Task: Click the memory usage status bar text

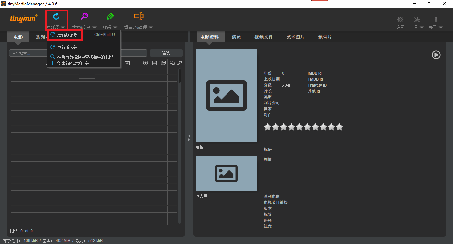Action: point(52,241)
